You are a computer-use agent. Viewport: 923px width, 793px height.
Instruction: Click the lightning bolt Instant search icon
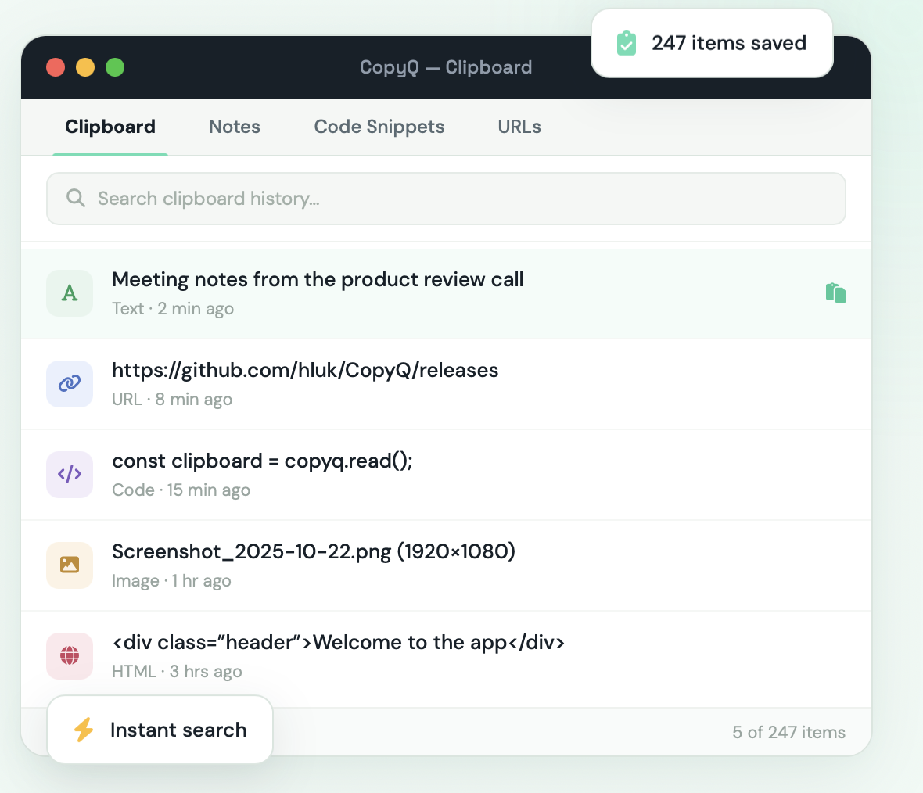pos(84,730)
